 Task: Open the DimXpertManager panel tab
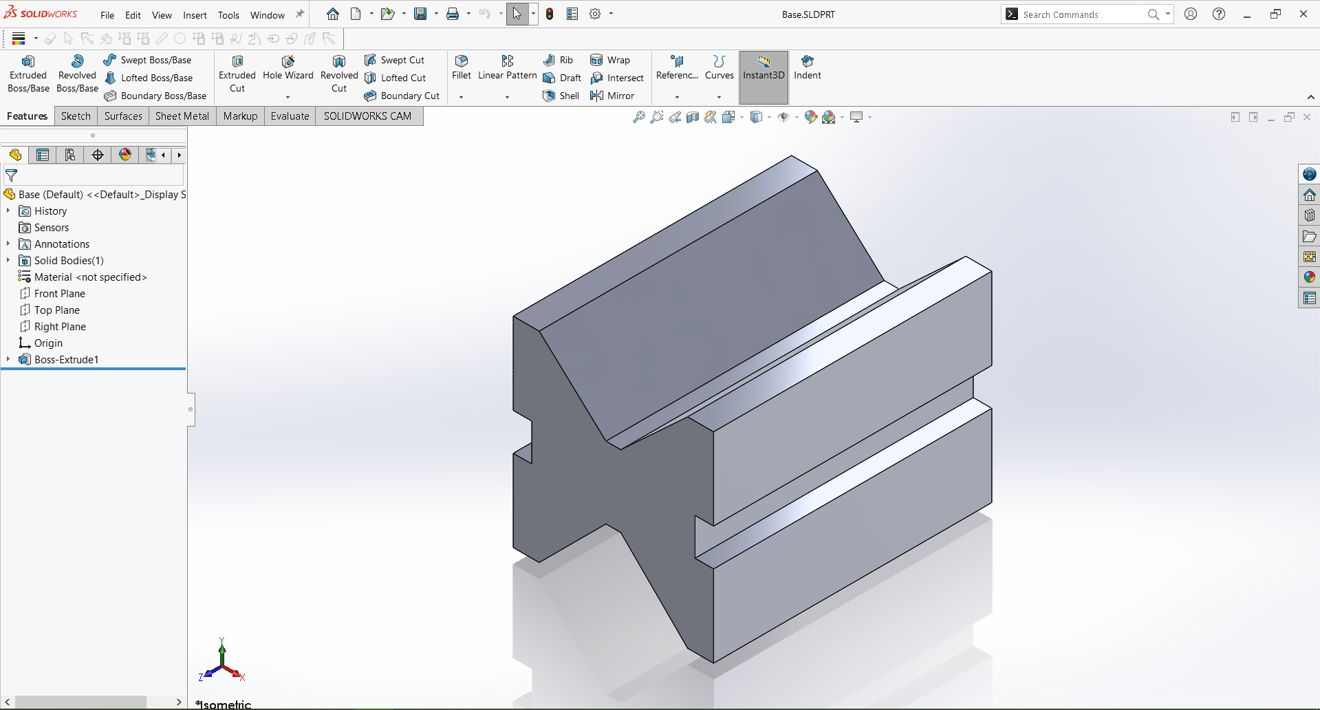pyautogui.click(x=98, y=155)
